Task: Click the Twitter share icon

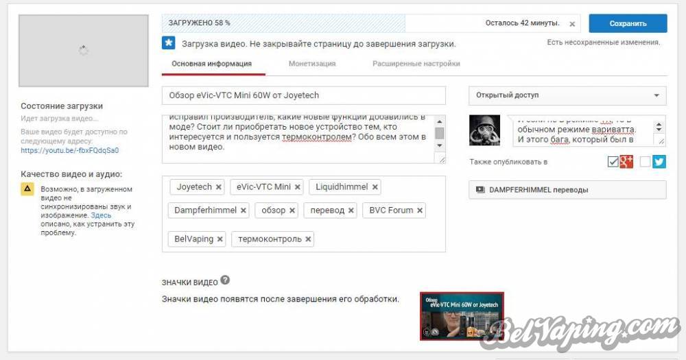Action: coord(659,161)
